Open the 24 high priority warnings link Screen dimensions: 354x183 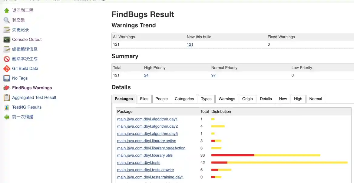(x=146, y=75)
